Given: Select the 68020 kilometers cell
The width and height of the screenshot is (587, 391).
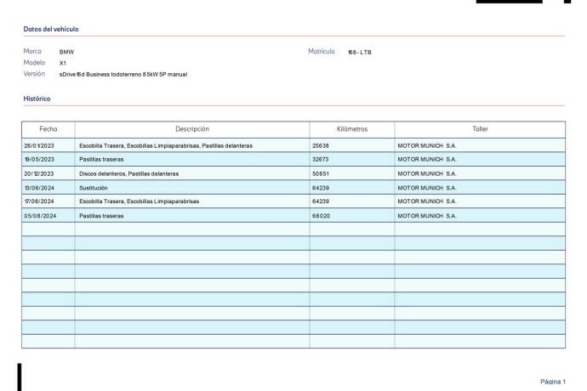Looking at the screenshot, I should point(325,216).
